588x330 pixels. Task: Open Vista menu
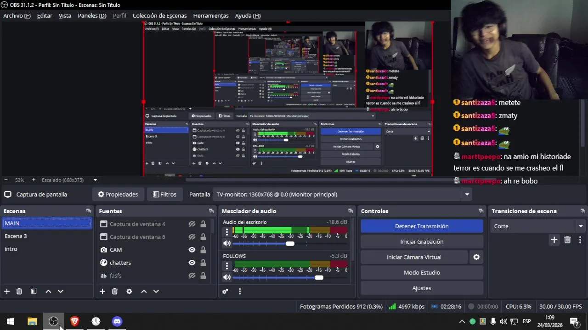(65, 16)
